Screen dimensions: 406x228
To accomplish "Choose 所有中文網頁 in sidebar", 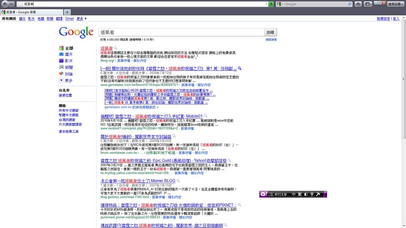I will 69,110.
